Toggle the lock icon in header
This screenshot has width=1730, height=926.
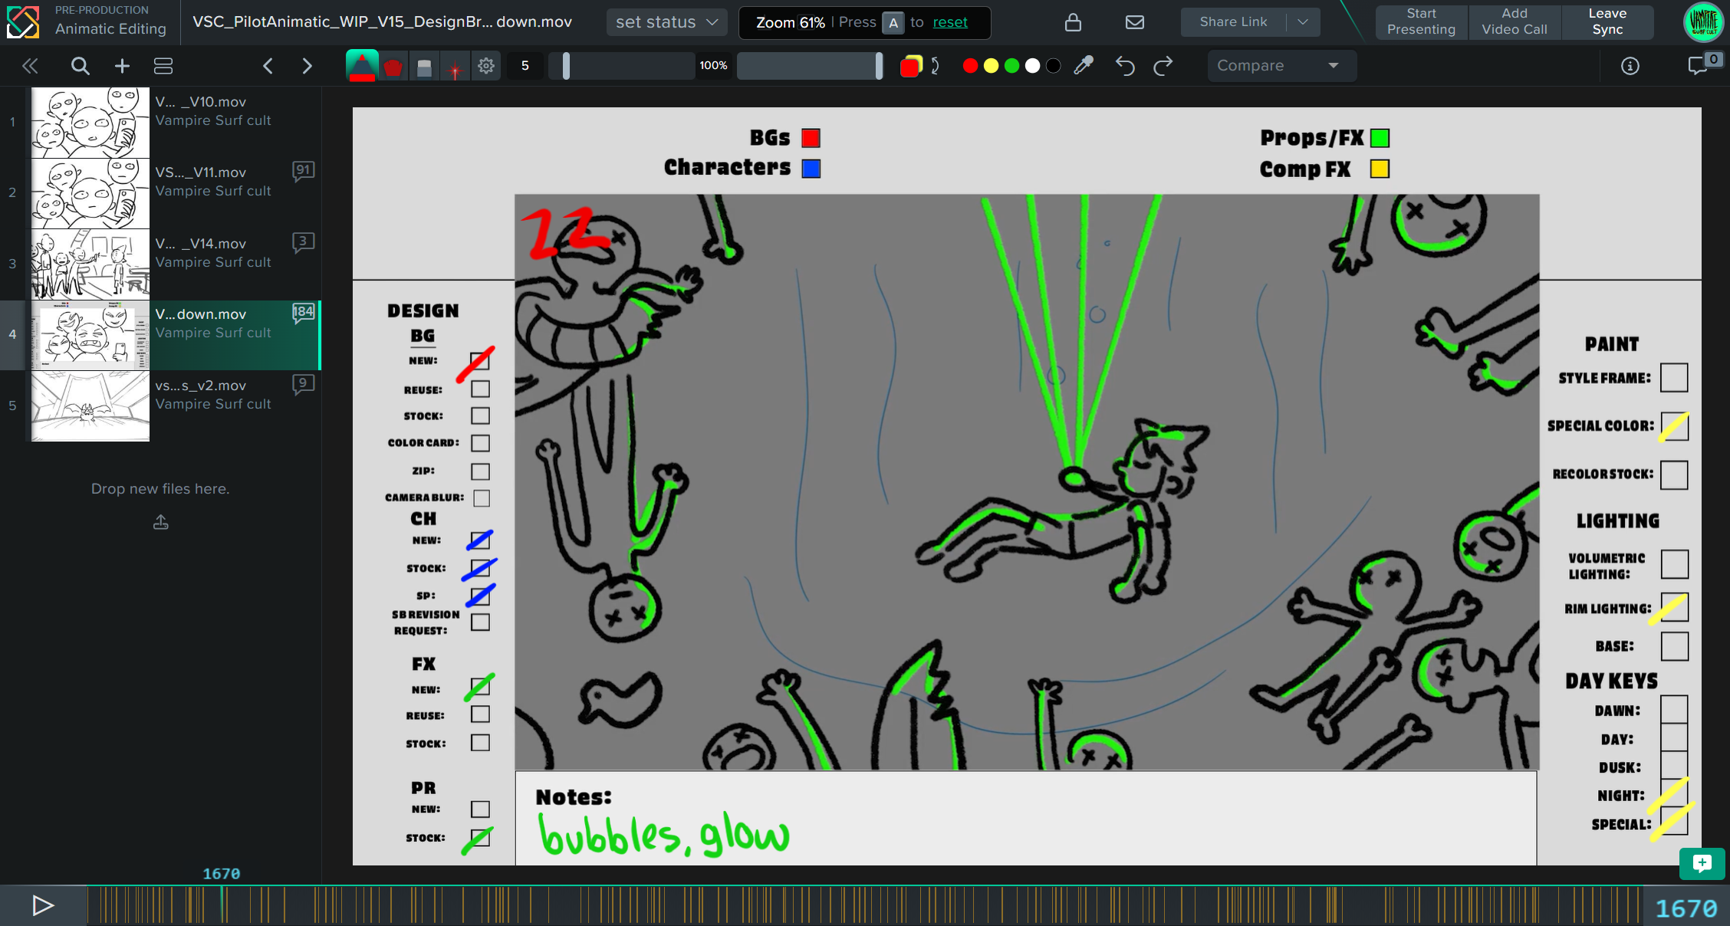pos(1073,22)
